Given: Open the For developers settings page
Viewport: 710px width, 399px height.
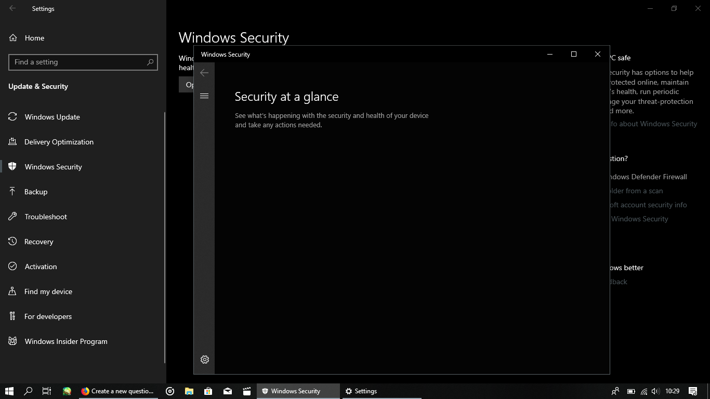Looking at the screenshot, I should 83,316.
